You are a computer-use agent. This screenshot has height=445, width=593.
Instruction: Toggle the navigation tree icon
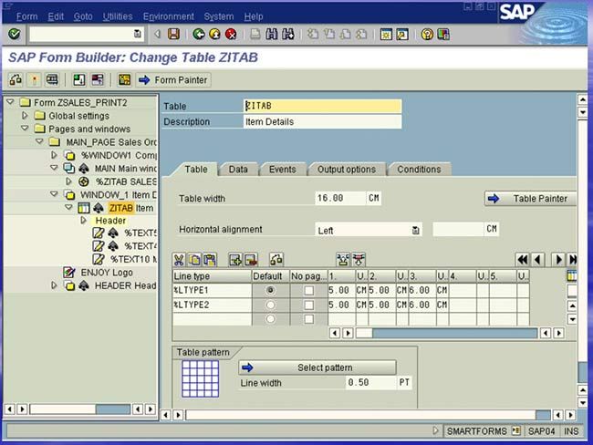pos(79,79)
